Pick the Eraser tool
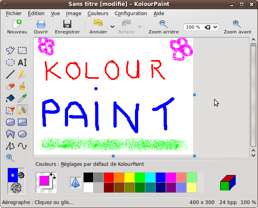This screenshot has width=258, height=208. pyautogui.click(x=10, y=86)
